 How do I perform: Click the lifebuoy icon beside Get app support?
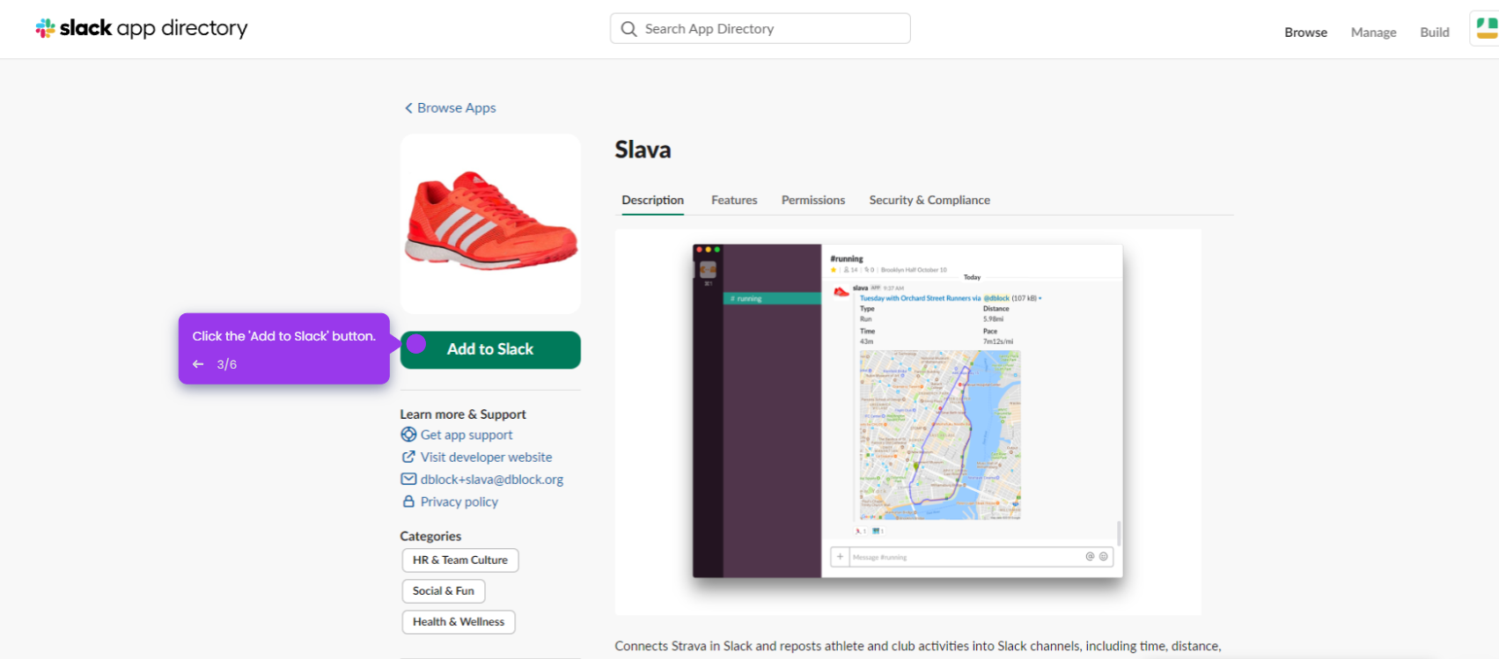coord(408,435)
